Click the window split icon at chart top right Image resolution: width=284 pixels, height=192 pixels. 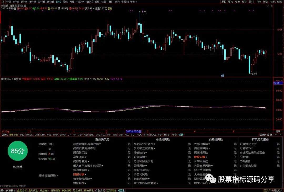click(x=271, y=6)
